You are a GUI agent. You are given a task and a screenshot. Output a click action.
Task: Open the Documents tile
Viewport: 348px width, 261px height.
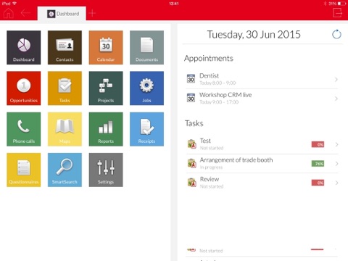[x=146, y=47]
